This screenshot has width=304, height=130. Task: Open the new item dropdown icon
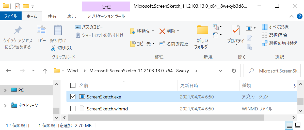pos(217,27)
